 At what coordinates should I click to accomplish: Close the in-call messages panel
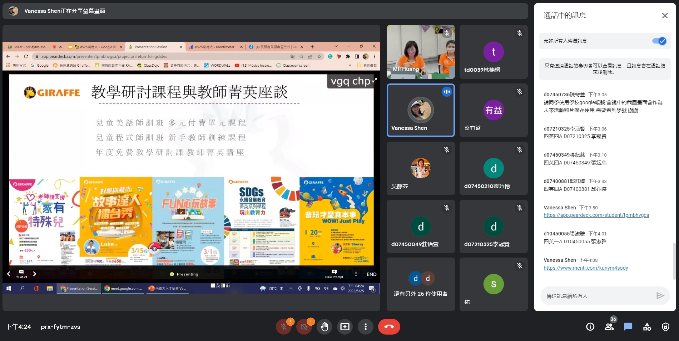pos(665,16)
